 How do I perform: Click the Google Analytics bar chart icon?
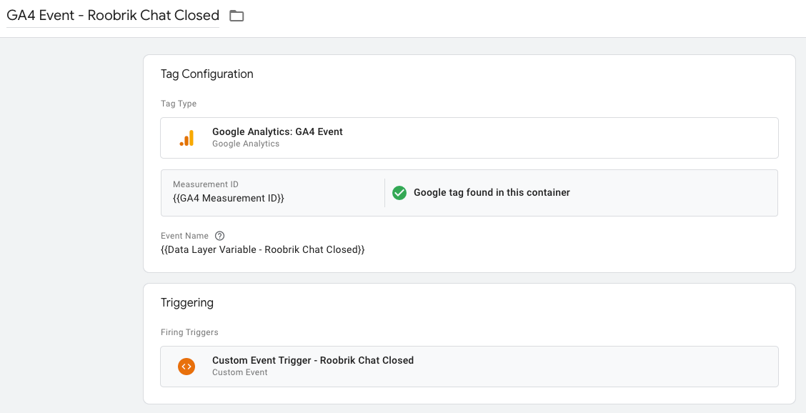coord(186,138)
